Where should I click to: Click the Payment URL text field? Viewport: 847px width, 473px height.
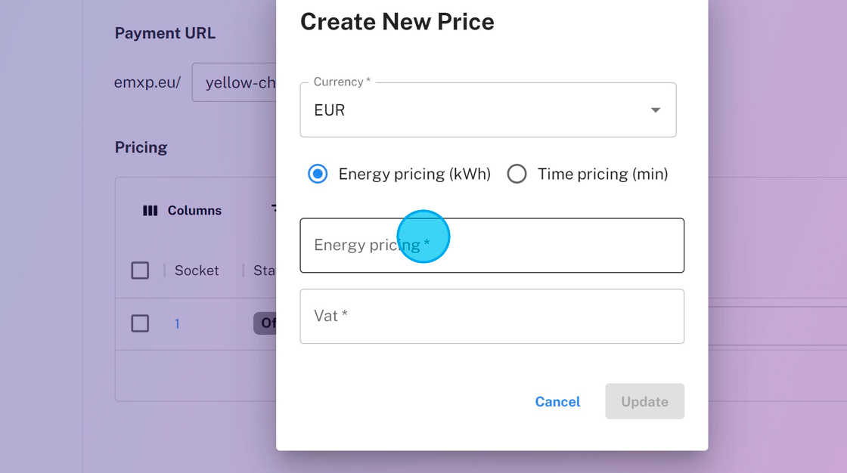[x=236, y=82]
